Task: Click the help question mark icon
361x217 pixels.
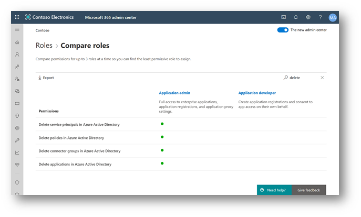Action: [321, 17]
